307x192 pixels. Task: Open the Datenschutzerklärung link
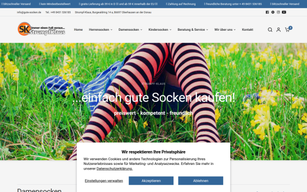115,168
